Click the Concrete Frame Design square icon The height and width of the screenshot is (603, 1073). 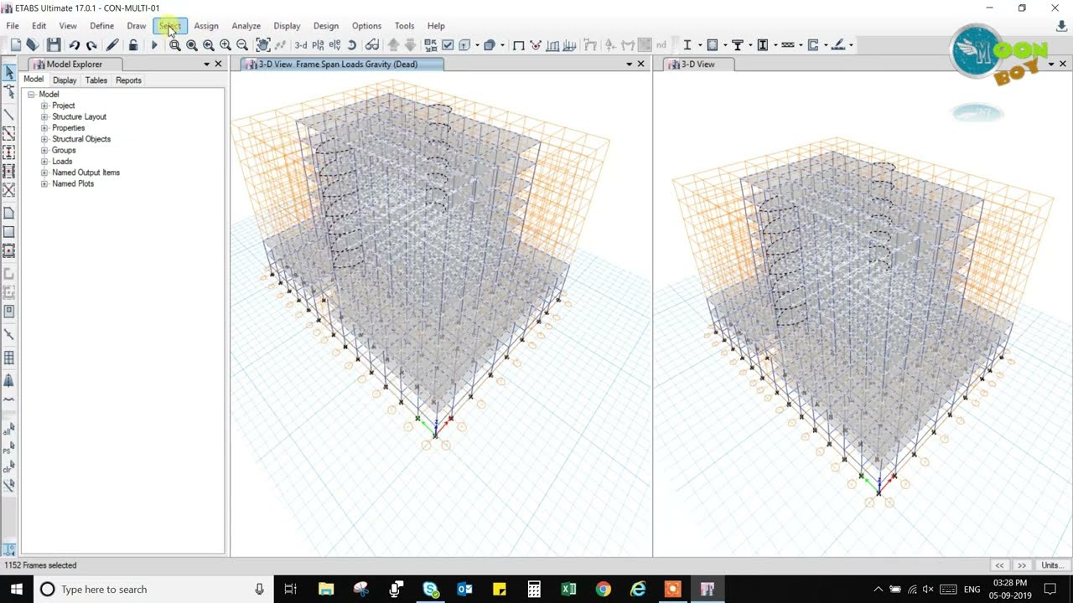click(x=713, y=45)
